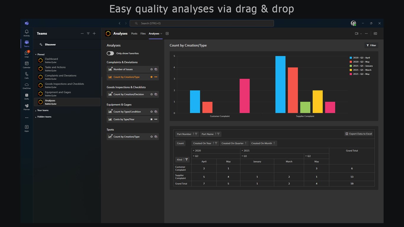
Task: Click the yellow 2021 - Q1 - March legend swatch
Action: point(351,70)
